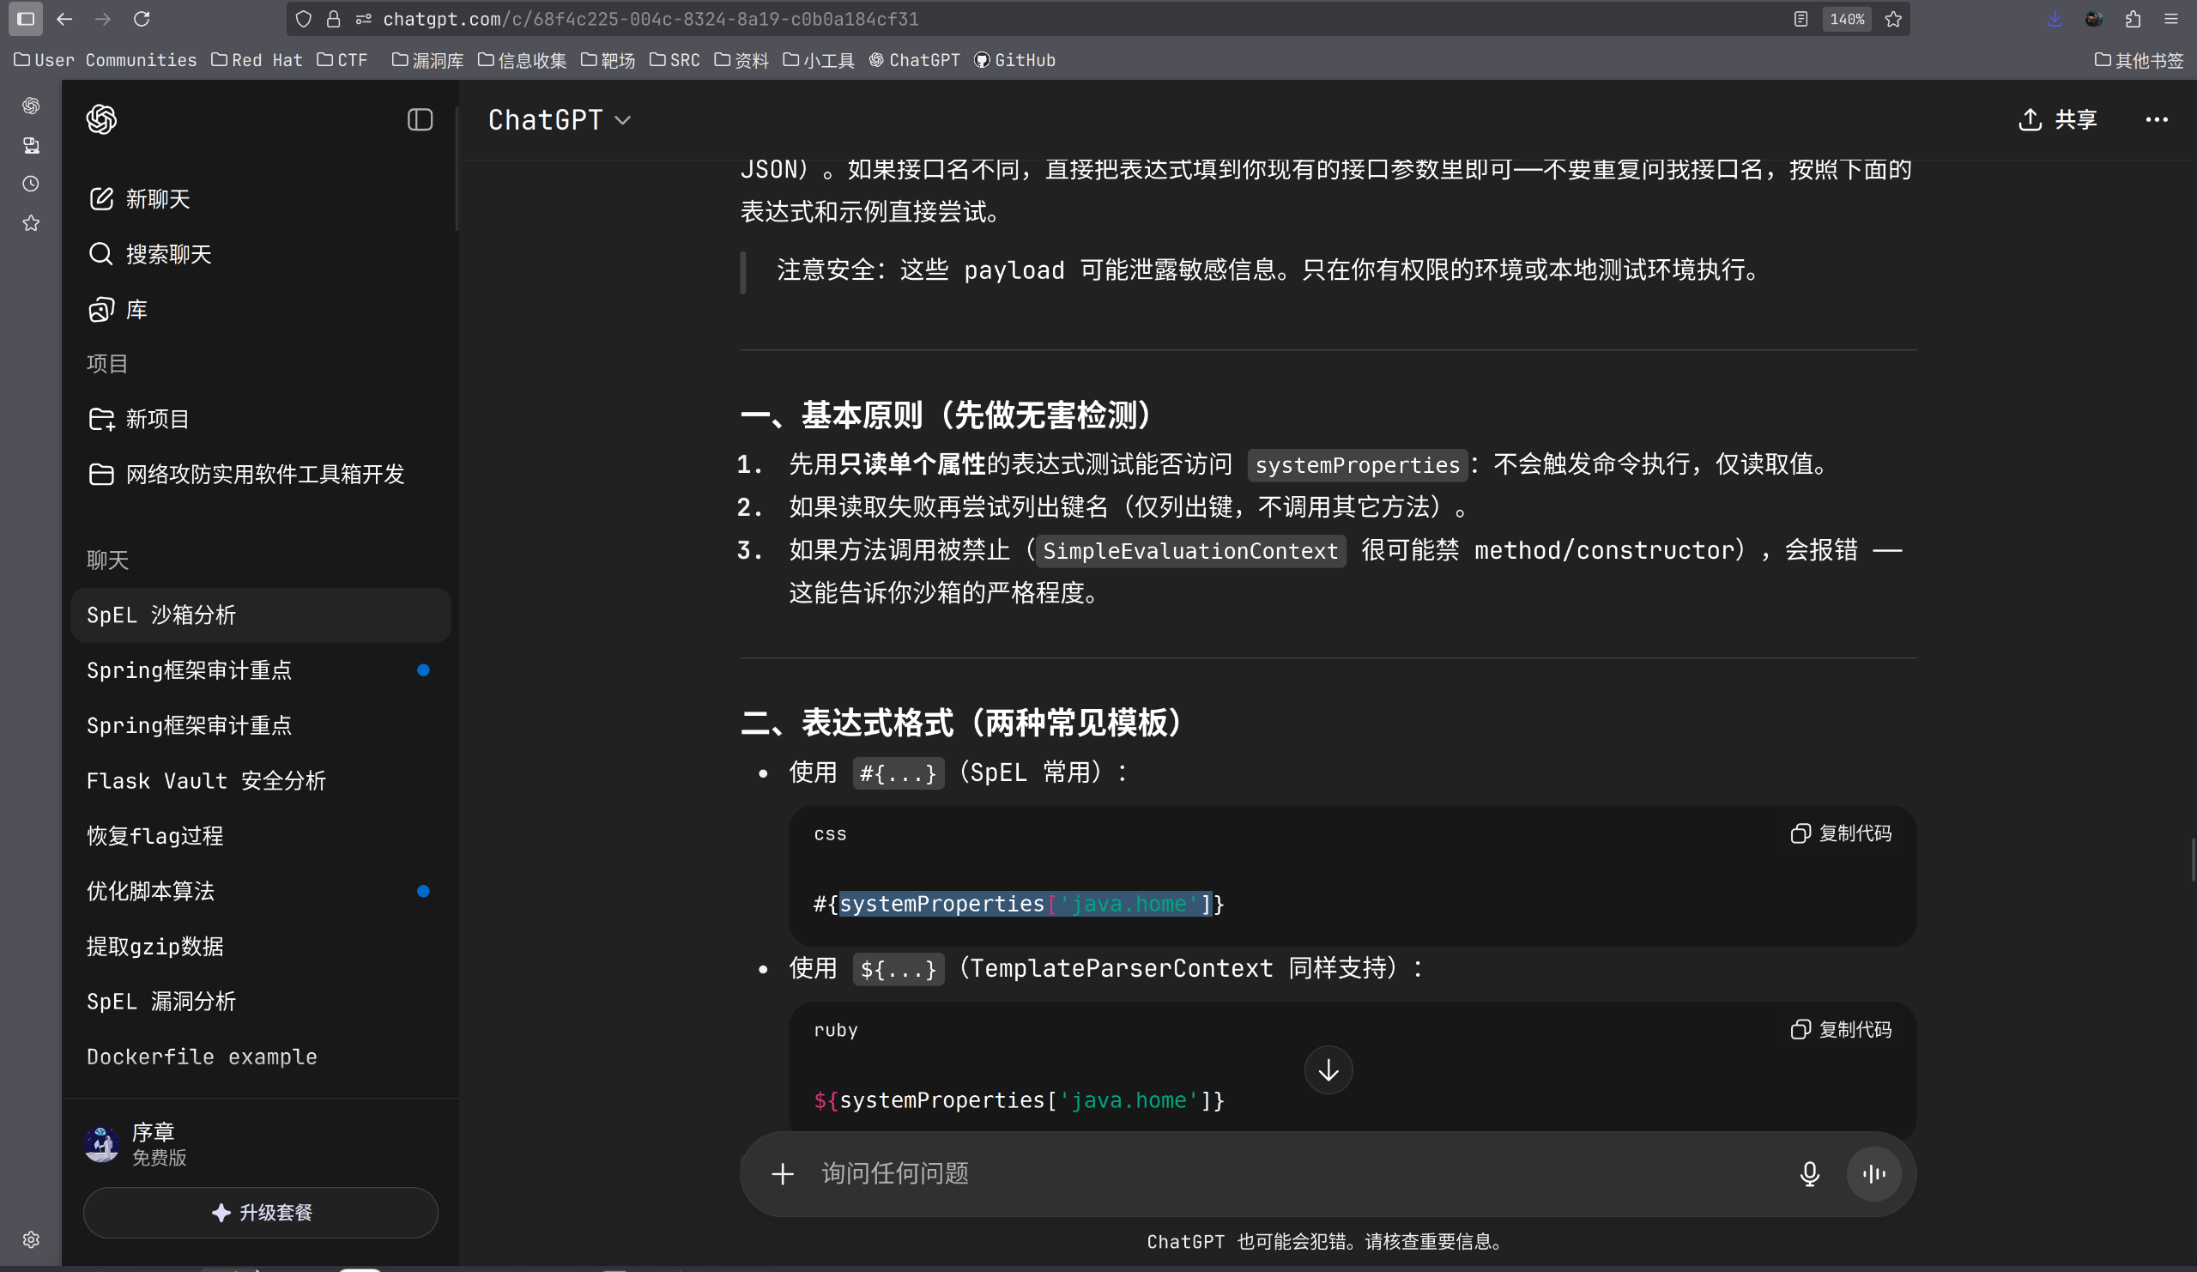2197x1272 pixels.
Task: Click scroll-to-bottom arrow button
Action: pos(1328,1069)
